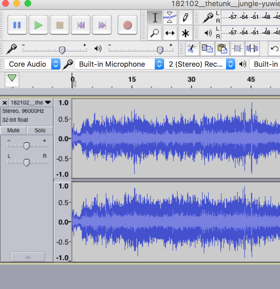Image resolution: width=280 pixels, height=289 pixels.
Task: Pause the current playback
Action: coord(17,25)
